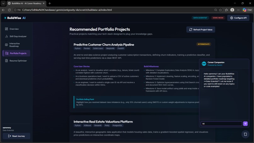This screenshot has height=143, width=254.
Task: Open Resume Optimizer section
Action: 16,61
